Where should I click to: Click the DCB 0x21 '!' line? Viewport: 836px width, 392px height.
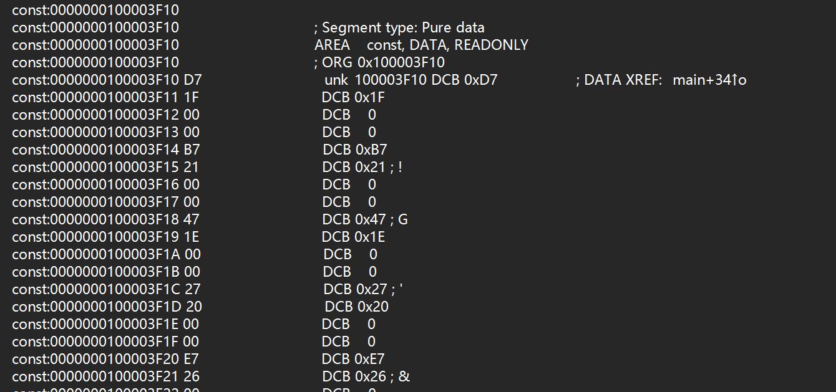[362, 167]
